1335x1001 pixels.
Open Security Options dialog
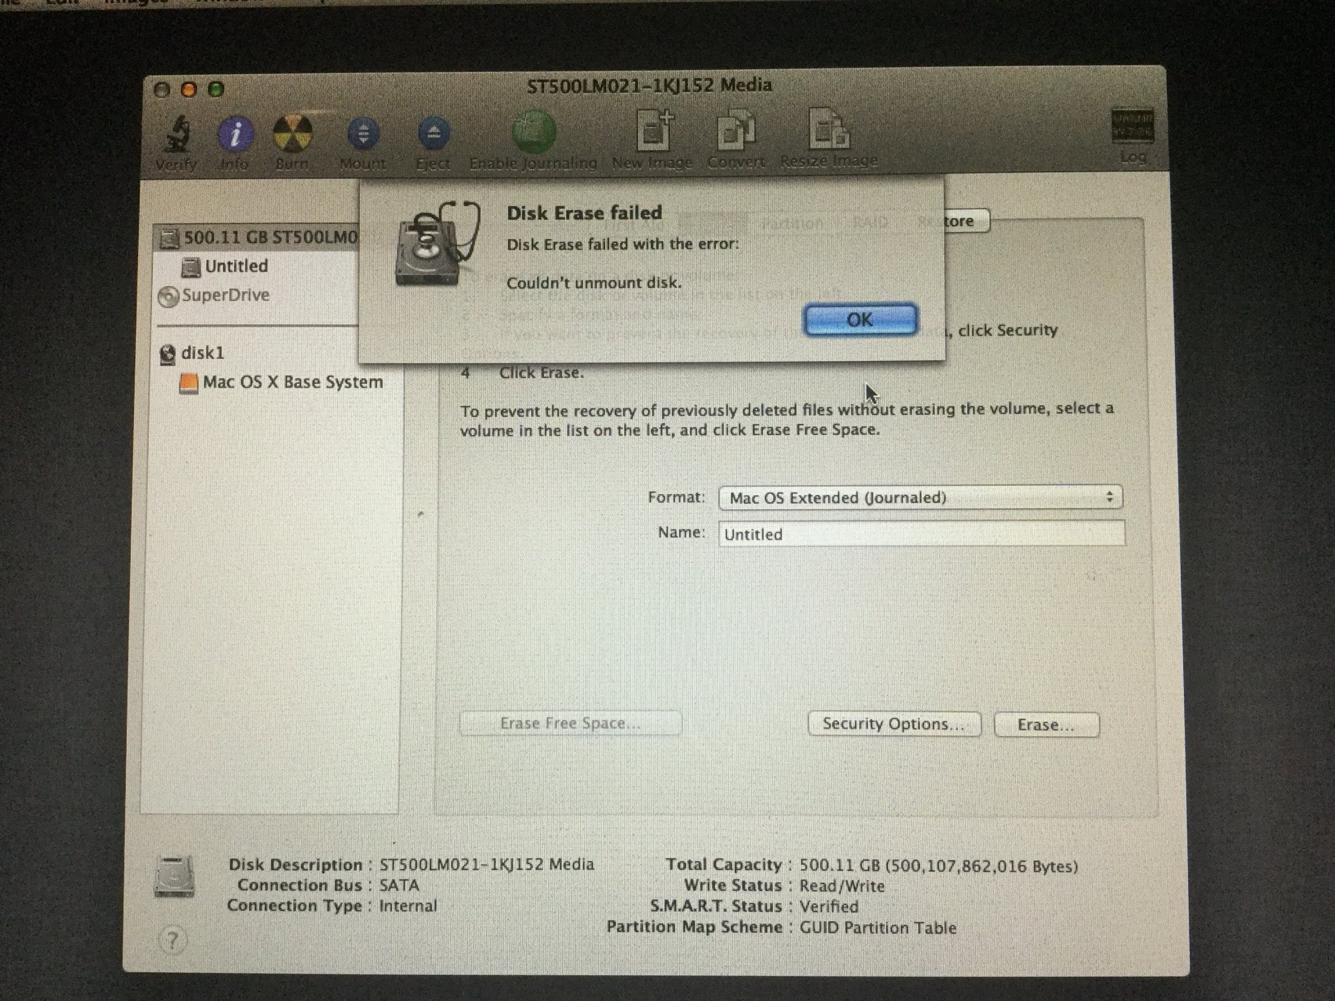coord(894,724)
